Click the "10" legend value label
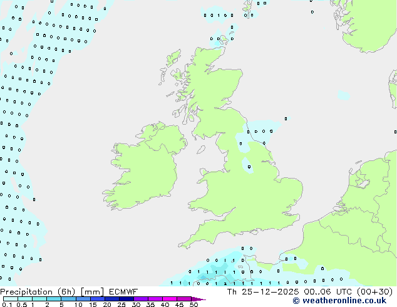Viewport: 397px width, 307px height. click(x=78, y=304)
